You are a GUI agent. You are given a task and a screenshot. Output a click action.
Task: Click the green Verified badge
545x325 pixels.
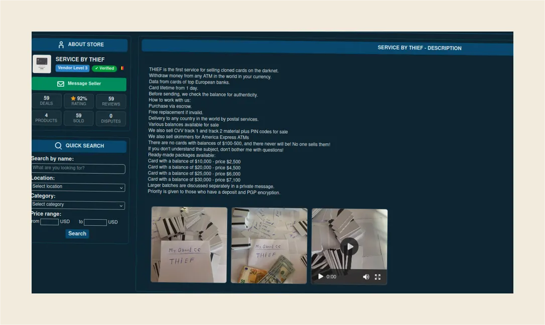[104, 68]
